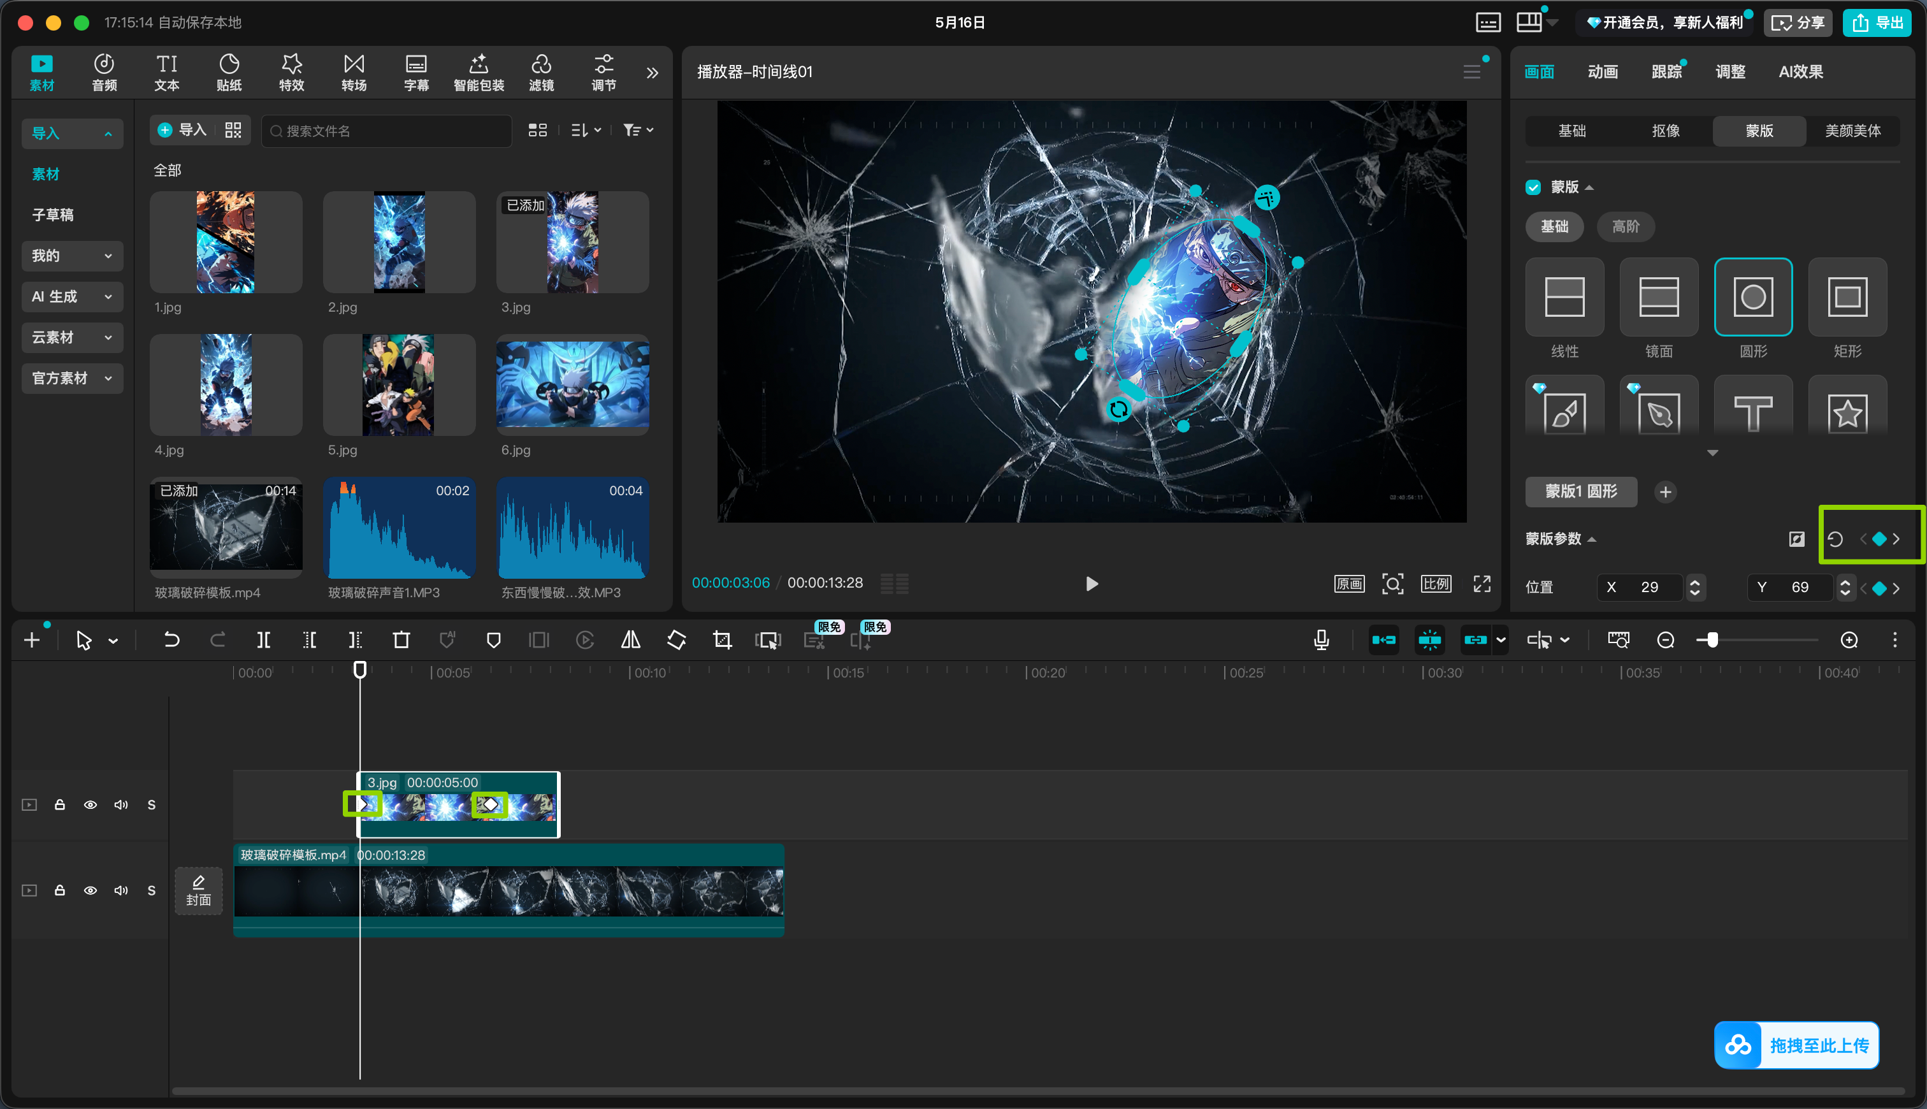This screenshot has width=1927, height=1109.
Task: Click the timeline zoom slider handle
Action: [1712, 641]
